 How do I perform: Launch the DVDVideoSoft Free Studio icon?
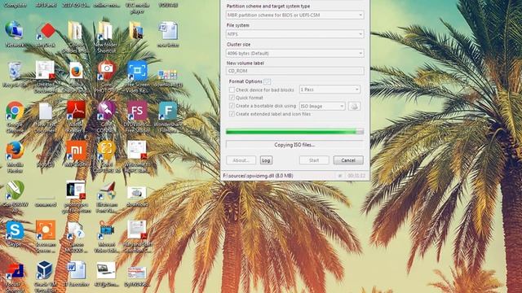point(137,111)
